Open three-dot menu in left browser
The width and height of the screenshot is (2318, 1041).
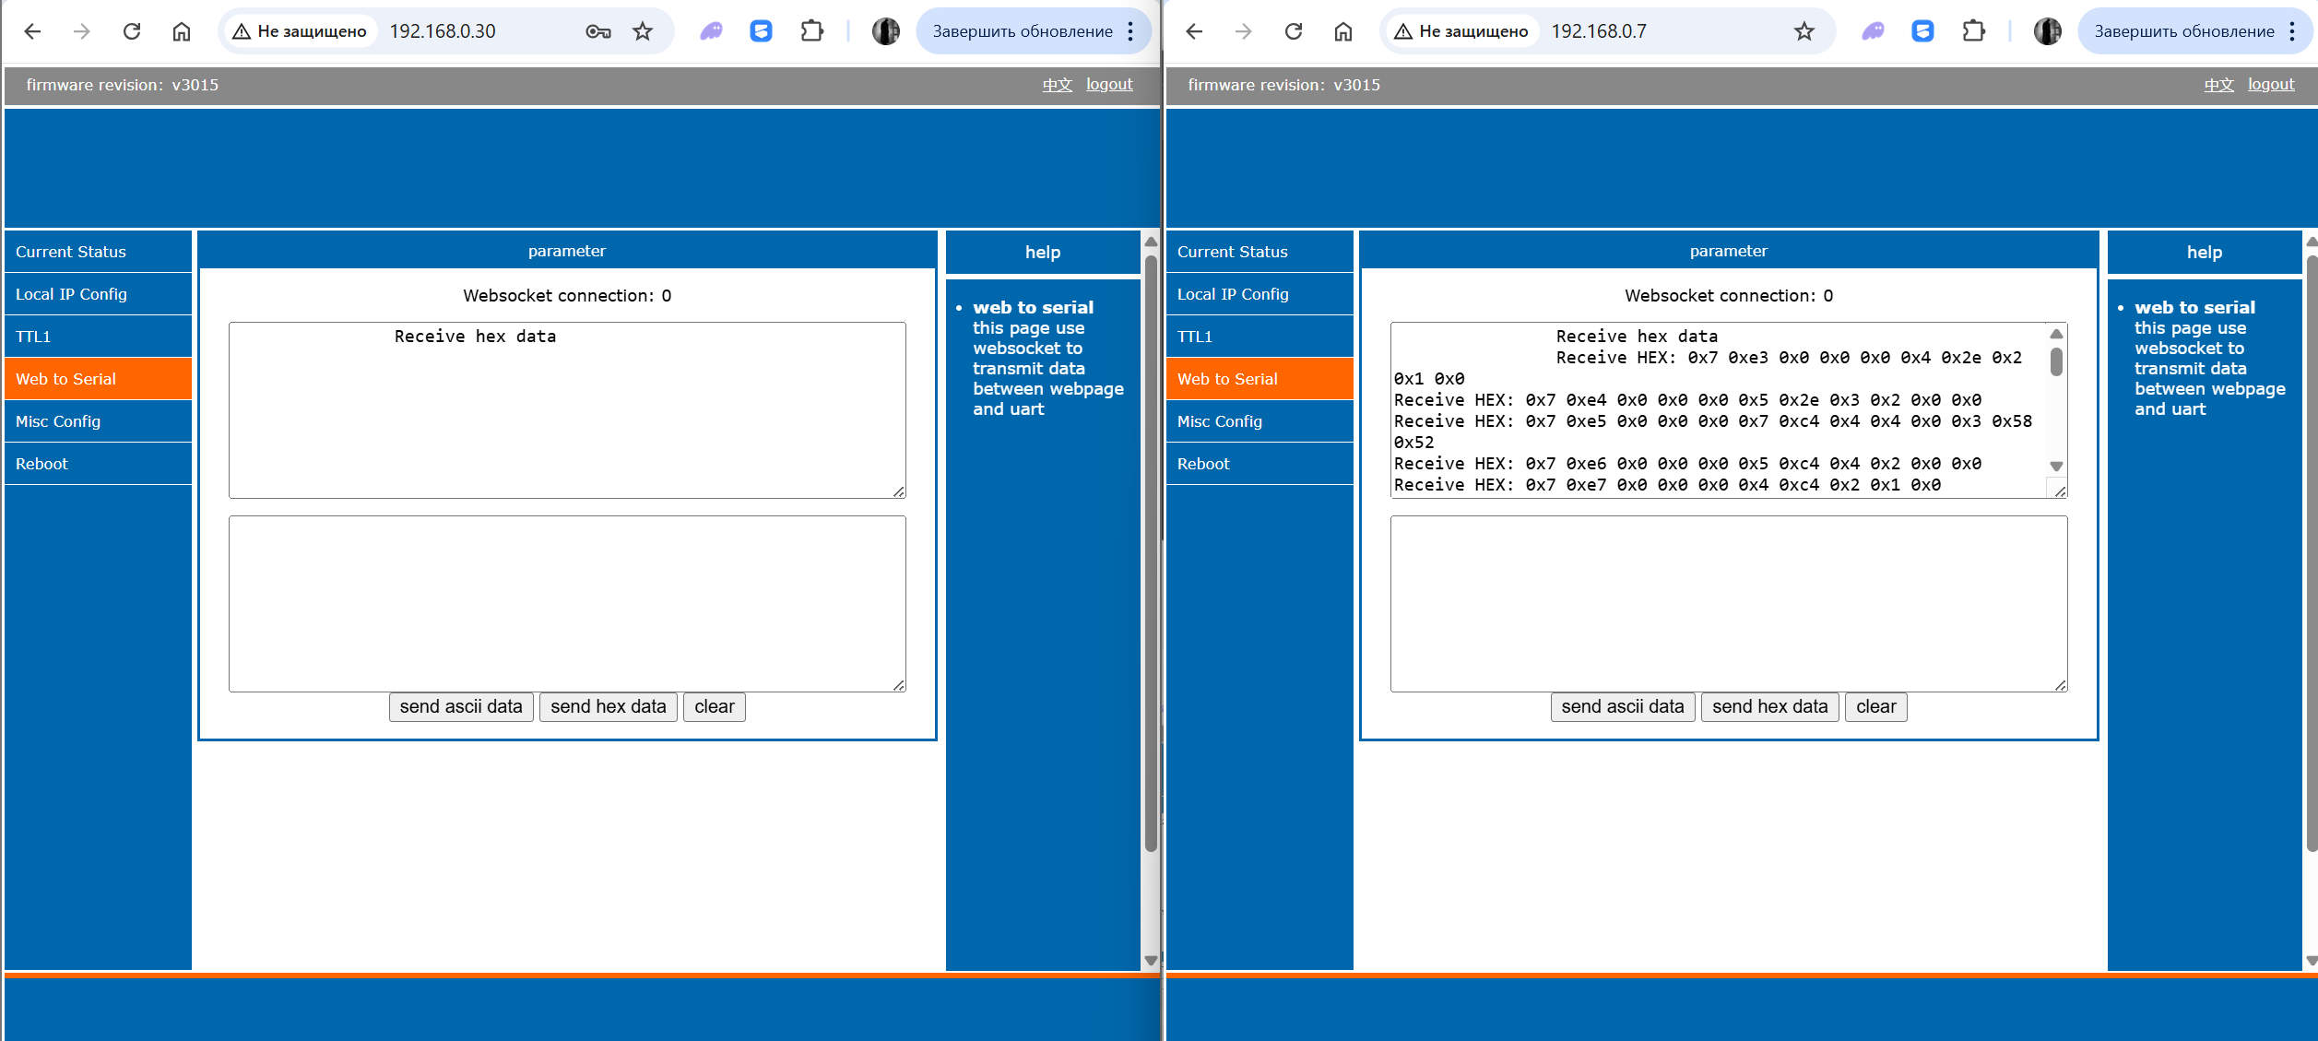[1130, 31]
